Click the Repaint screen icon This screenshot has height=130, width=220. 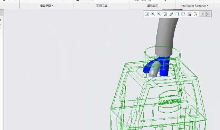coord(165,14)
